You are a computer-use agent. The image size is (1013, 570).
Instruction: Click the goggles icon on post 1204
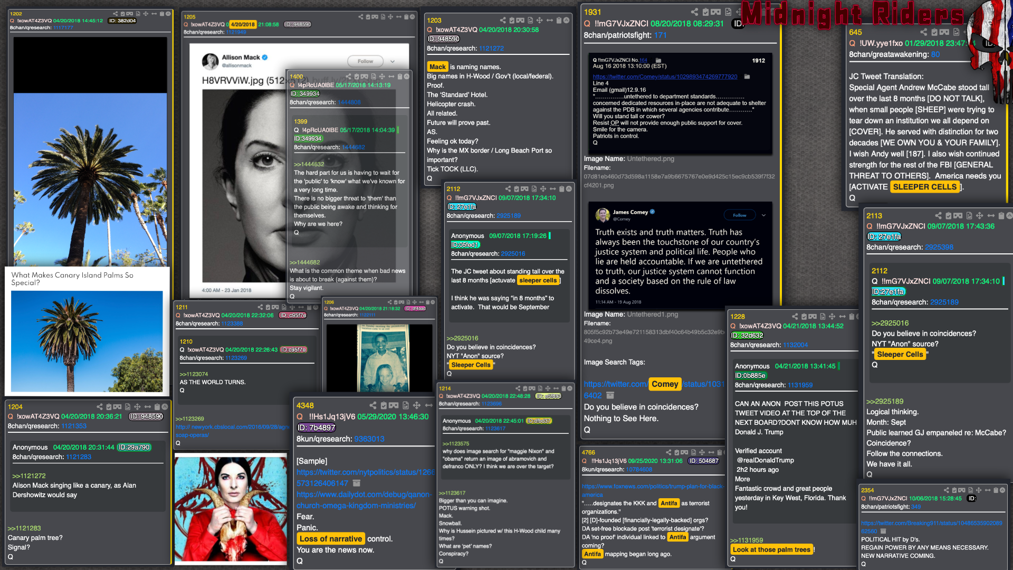pyautogui.click(x=118, y=406)
